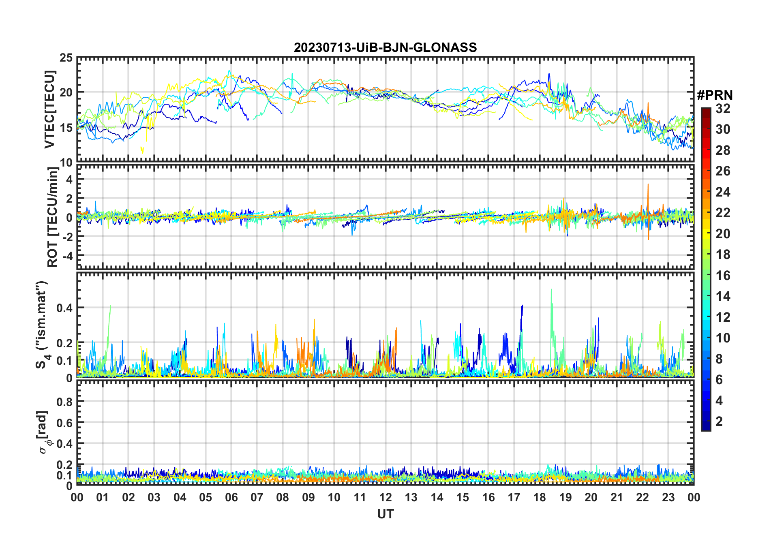Select the UT x-axis label
The height and width of the screenshot is (539, 771).
coord(385,514)
